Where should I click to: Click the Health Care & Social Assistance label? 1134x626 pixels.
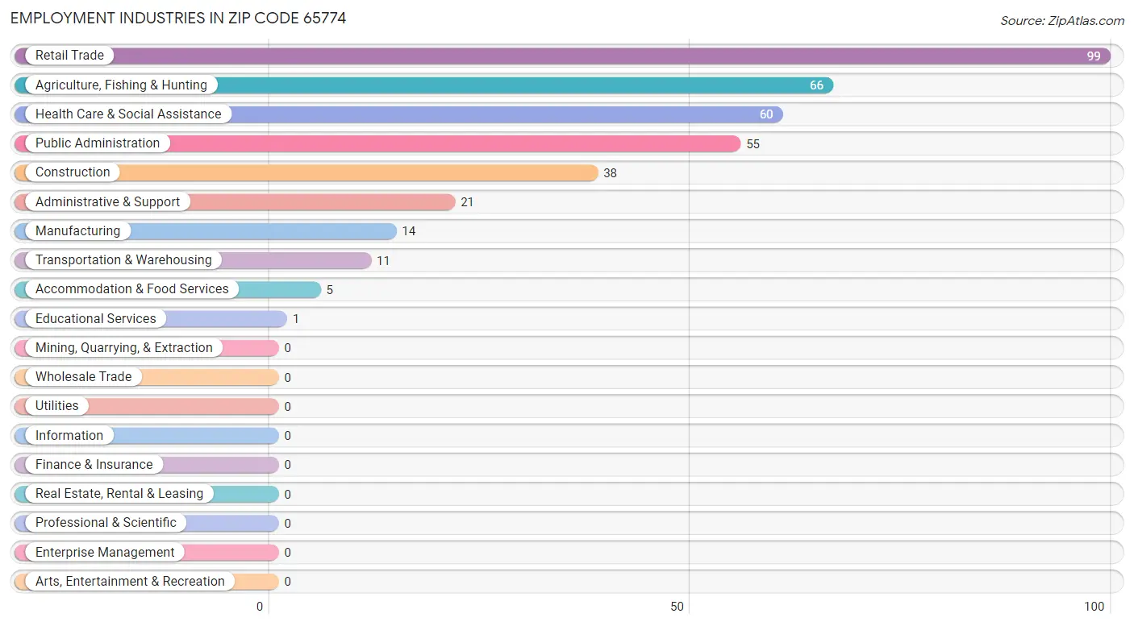[x=128, y=114]
